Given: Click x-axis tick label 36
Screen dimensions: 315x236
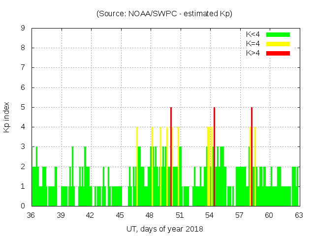Looking at the screenshot, I should (31, 215).
